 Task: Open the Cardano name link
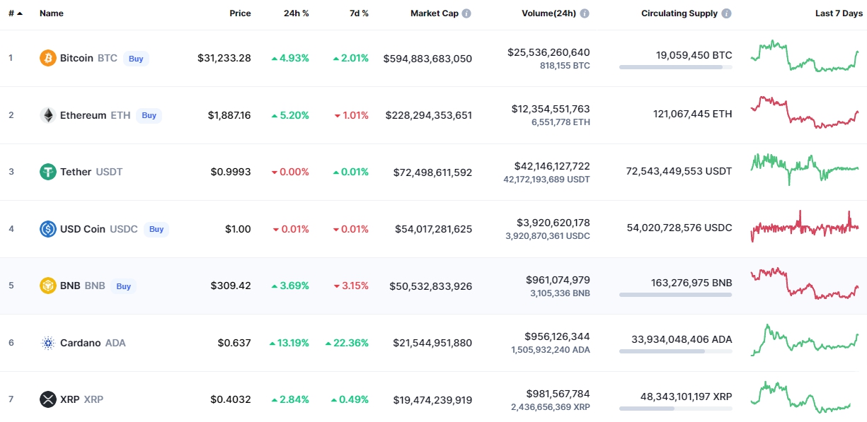point(80,343)
